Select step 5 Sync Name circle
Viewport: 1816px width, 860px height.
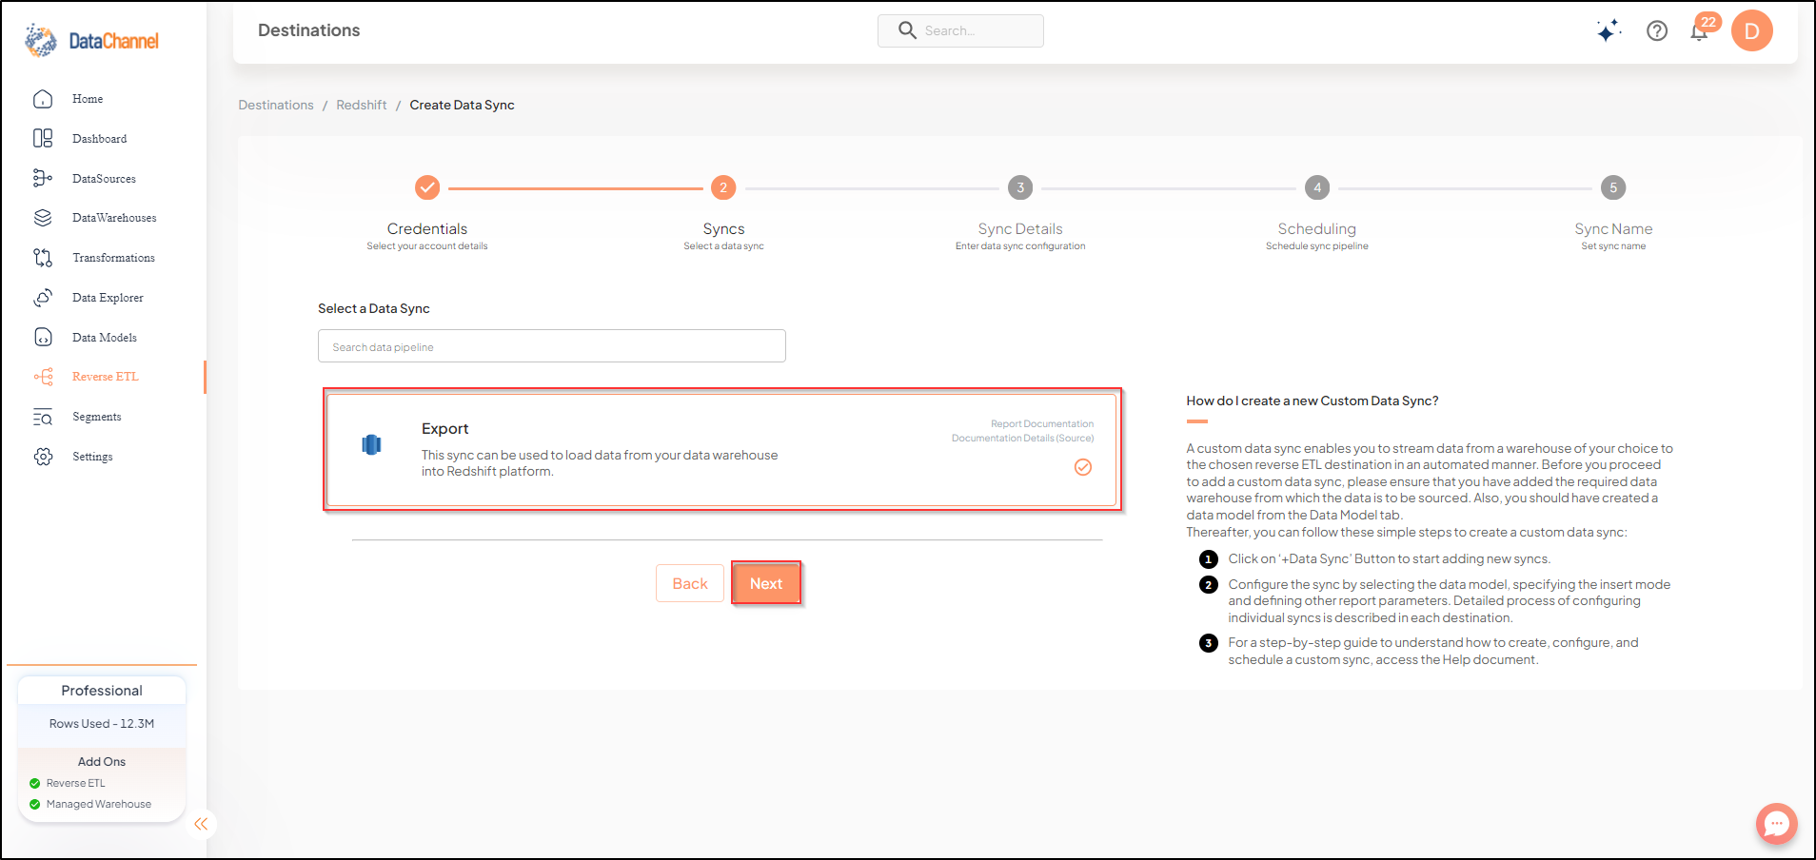click(1613, 187)
